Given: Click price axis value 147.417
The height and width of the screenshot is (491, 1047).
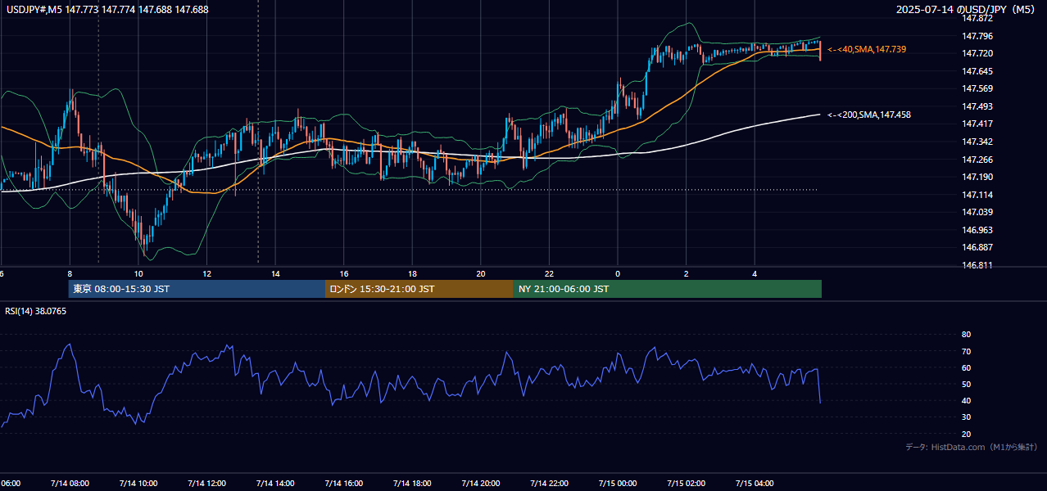Looking at the screenshot, I should click(x=978, y=124).
